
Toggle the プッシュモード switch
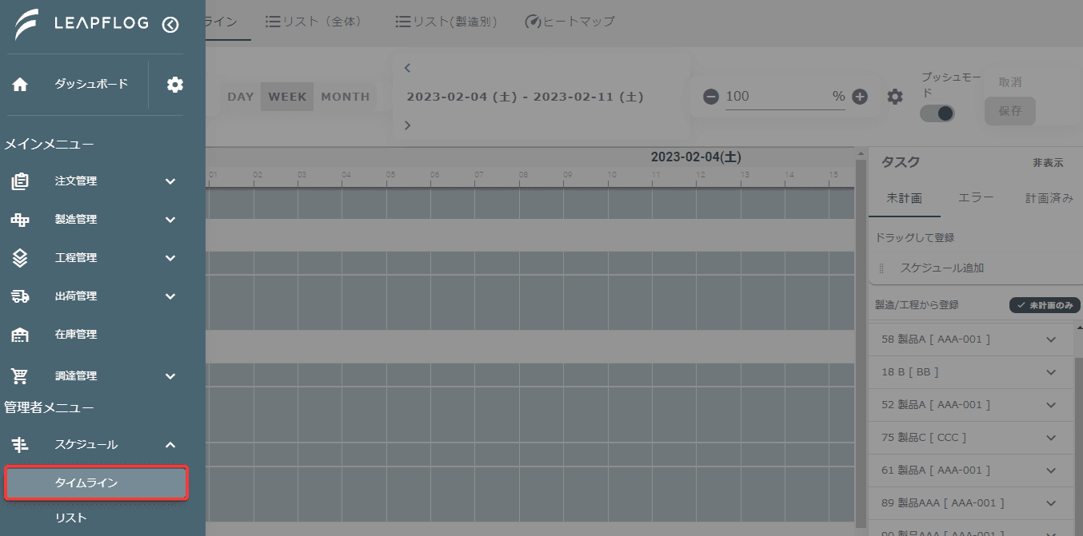point(937,113)
